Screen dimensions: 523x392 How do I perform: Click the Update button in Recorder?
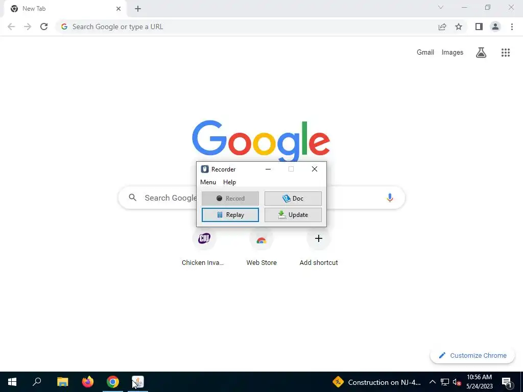293,215
